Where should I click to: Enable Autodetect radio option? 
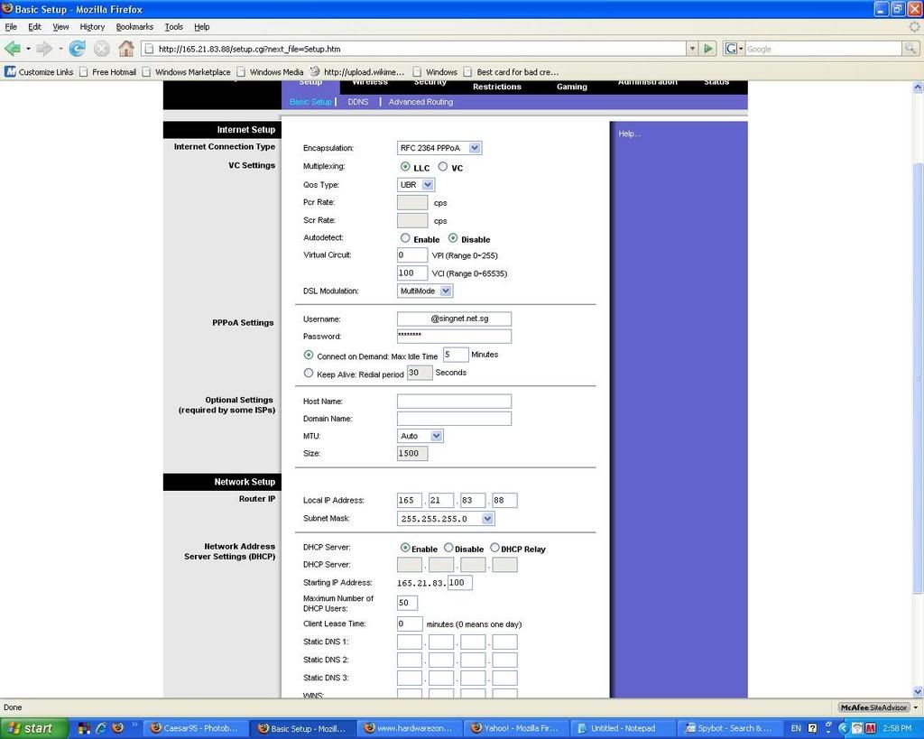(405, 238)
